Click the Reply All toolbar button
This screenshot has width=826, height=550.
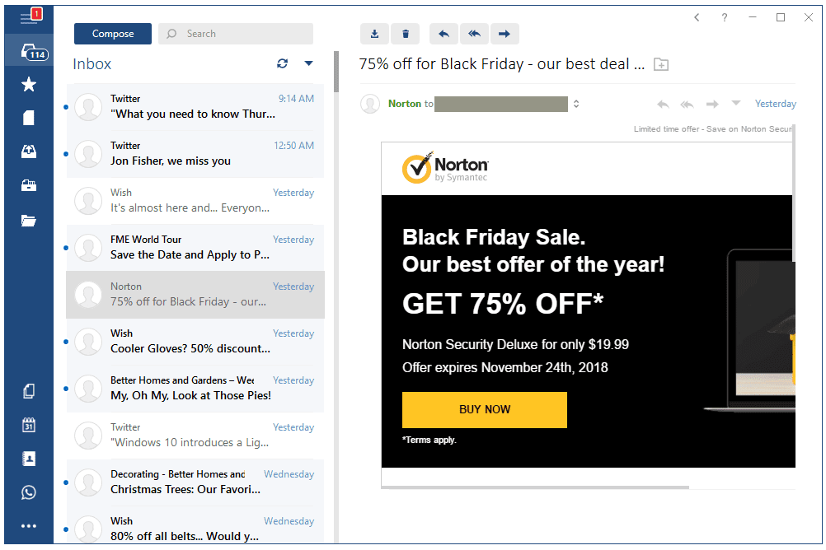pyautogui.click(x=474, y=34)
